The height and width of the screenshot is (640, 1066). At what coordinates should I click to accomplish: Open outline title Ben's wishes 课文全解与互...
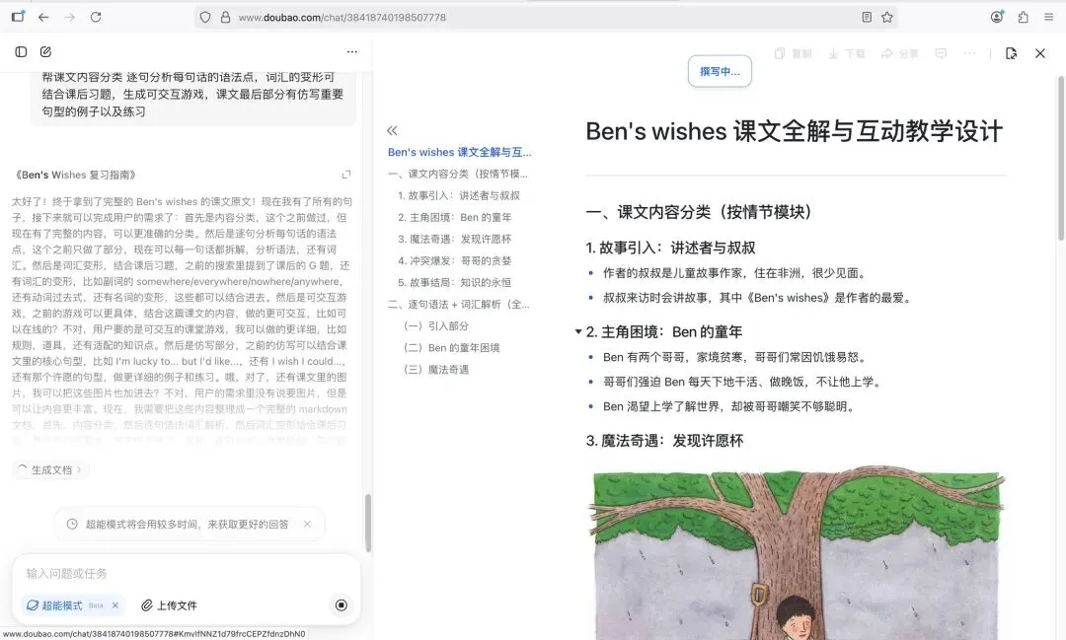460,152
